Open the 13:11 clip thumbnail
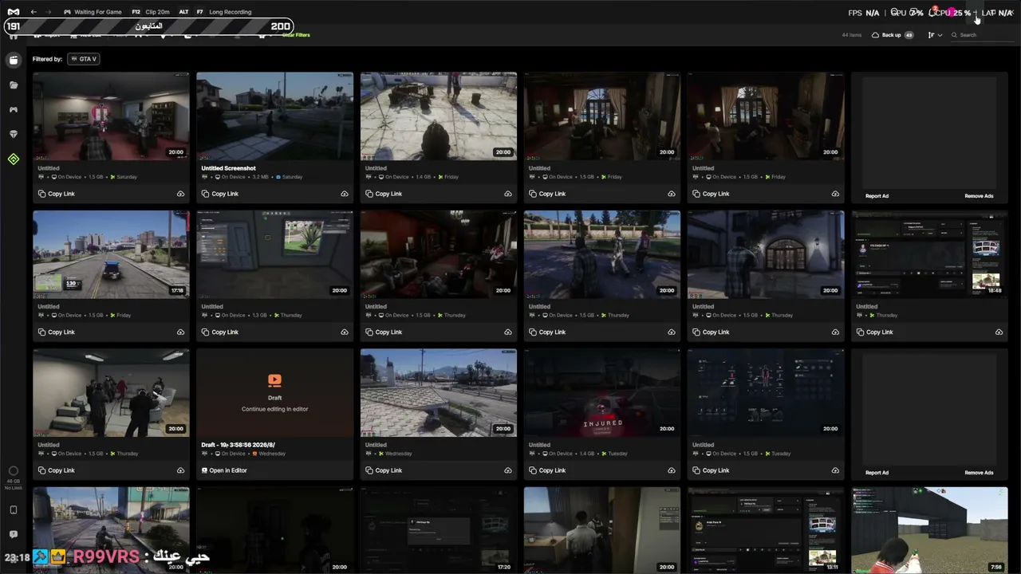This screenshot has height=574, width=1021. click(x=766, y=530)
